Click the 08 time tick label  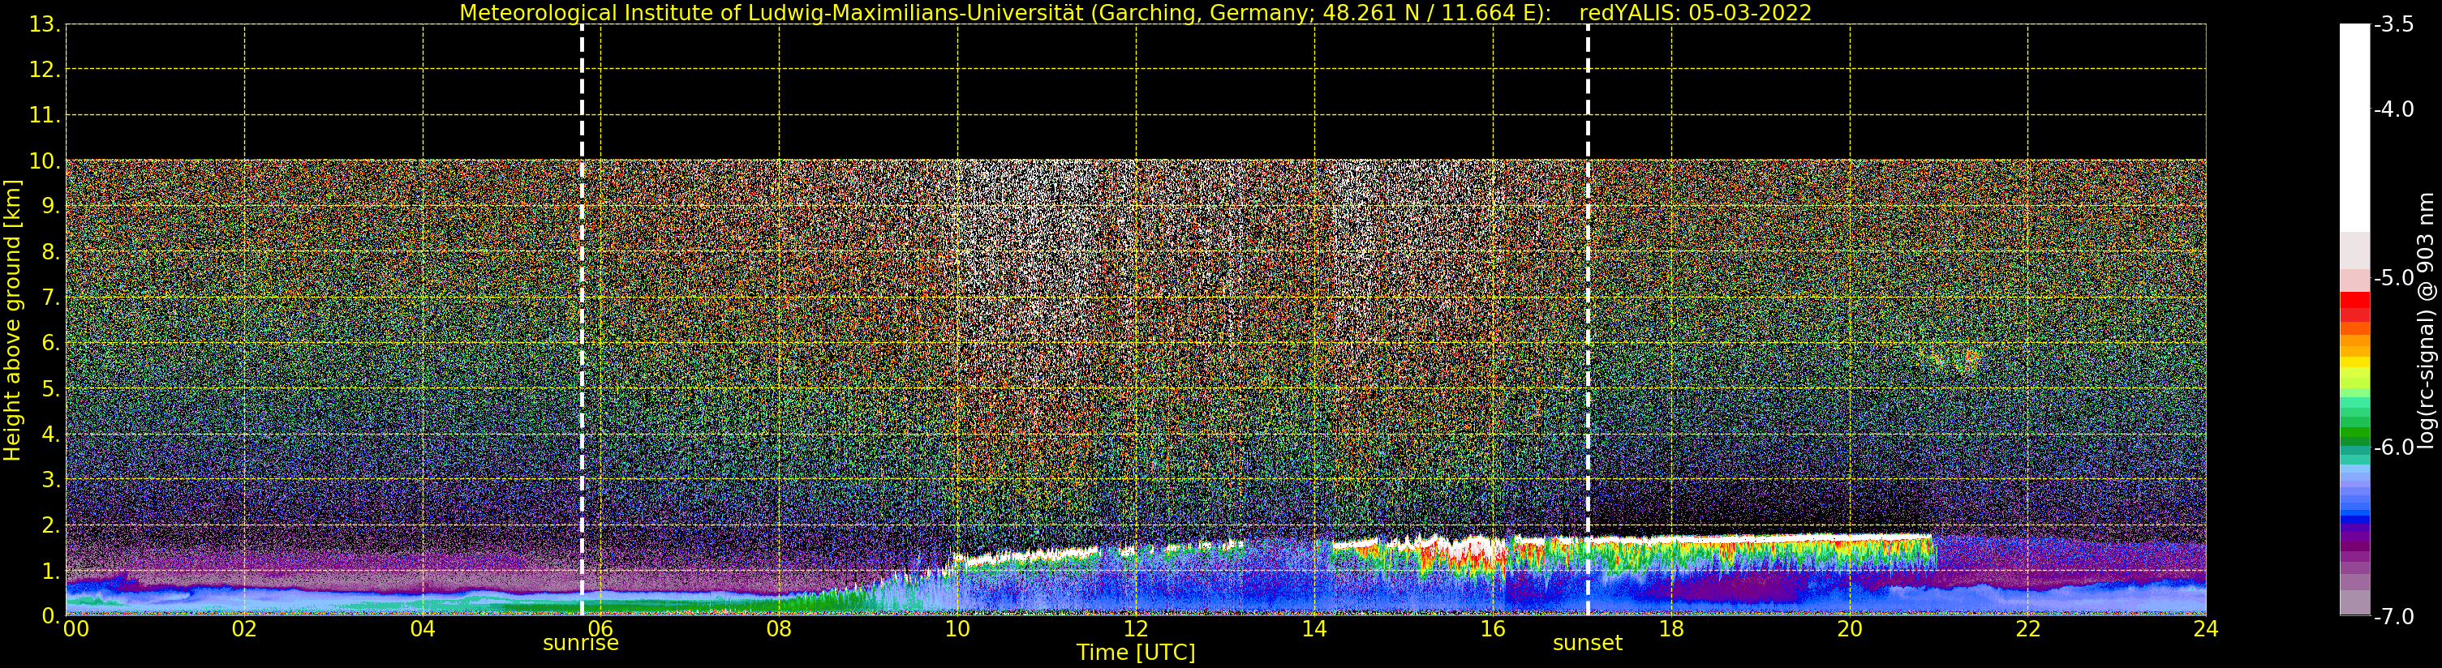[779, 629]
